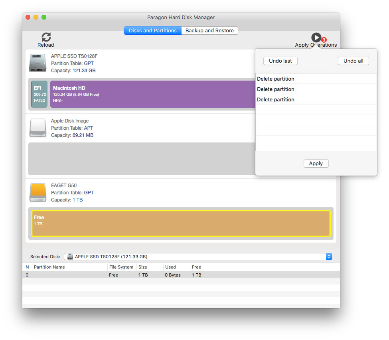Click APPLE SSD TS0128F disk name text
Image resolution: width=389 pixels, height=340 pixels.
pyautogui.click(x=74, y=56)
